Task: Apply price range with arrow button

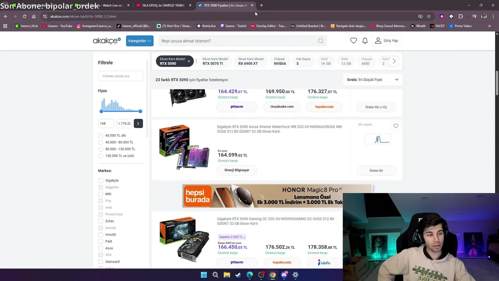Action: 138,123
